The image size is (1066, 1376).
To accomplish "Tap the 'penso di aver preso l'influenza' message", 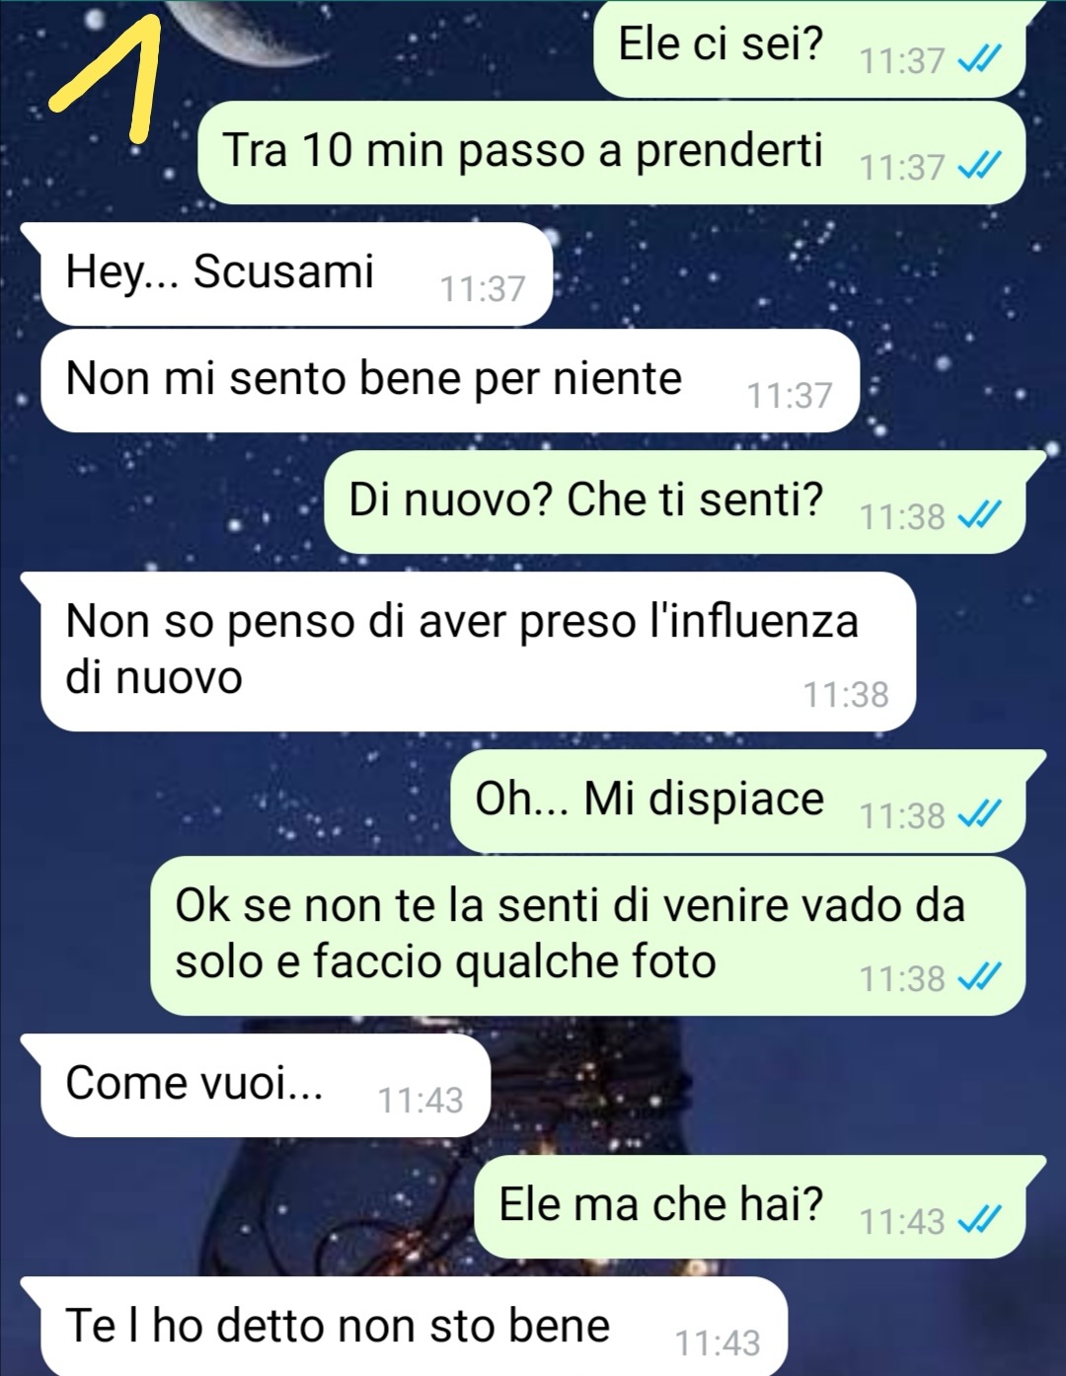I will point(469,651).
